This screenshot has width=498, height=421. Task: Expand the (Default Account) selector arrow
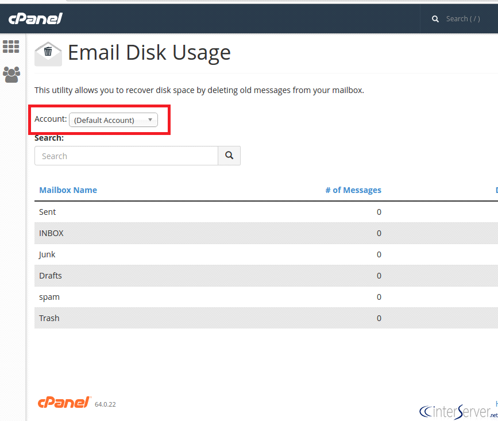click(150, 120)
